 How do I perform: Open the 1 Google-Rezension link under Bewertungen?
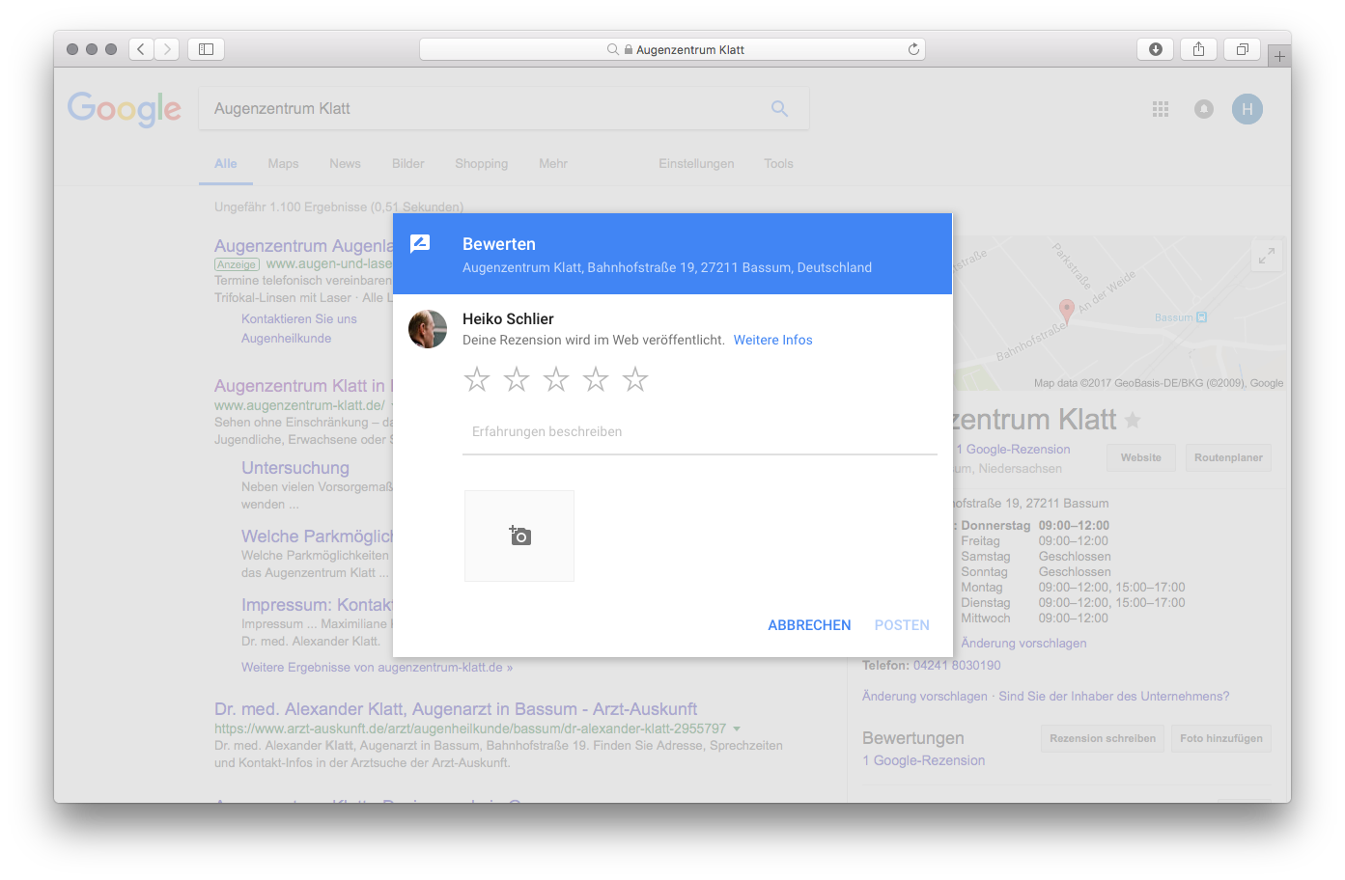tap(924, 760)
